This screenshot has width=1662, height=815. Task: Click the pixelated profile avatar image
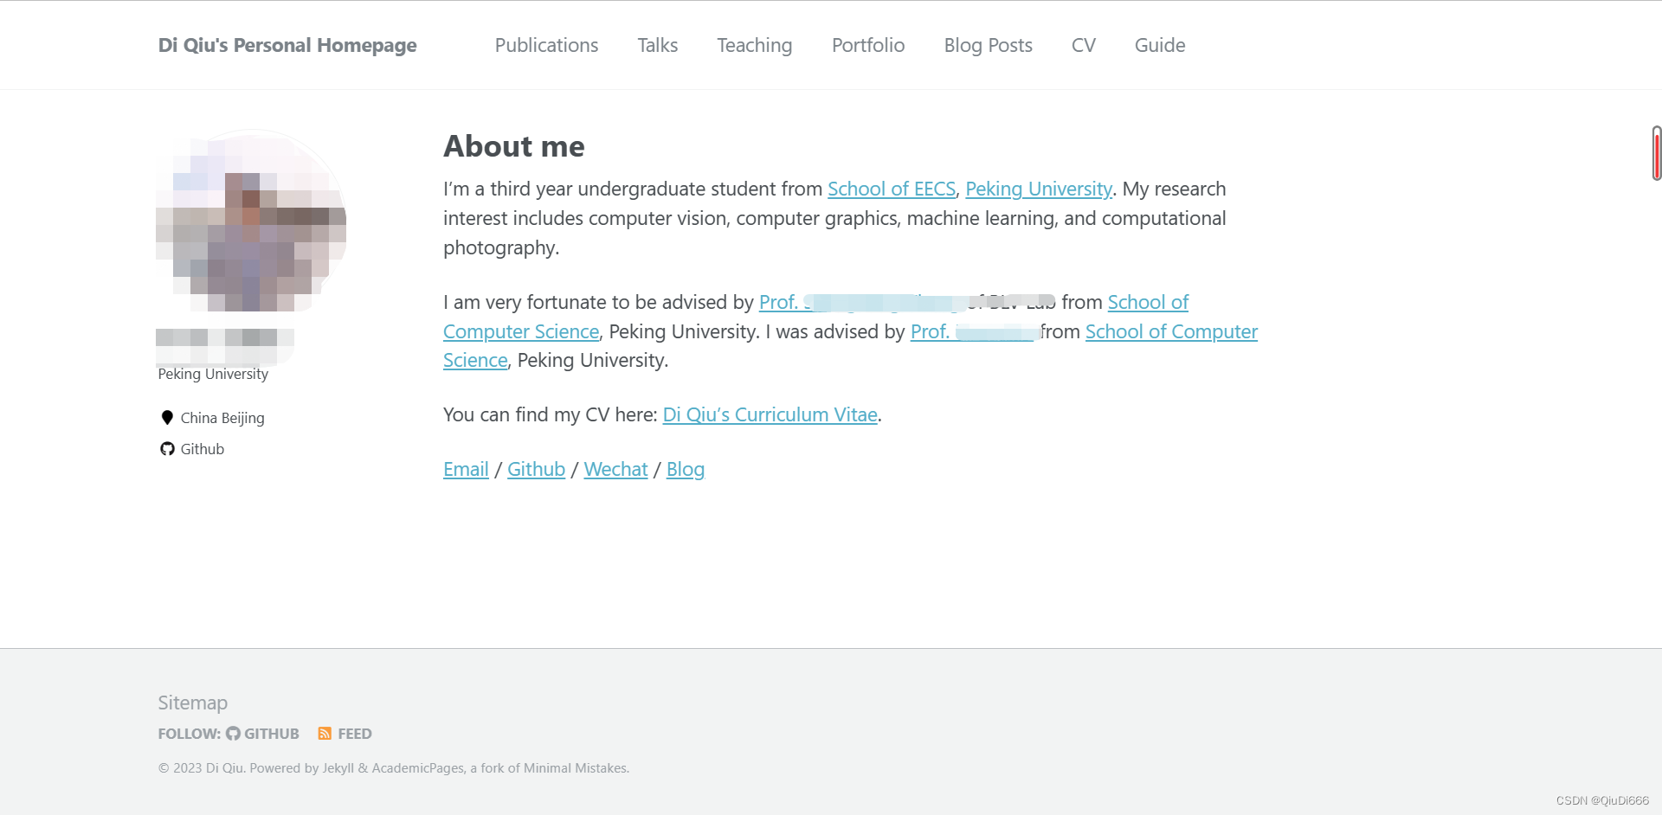click(x=251, y=221)
